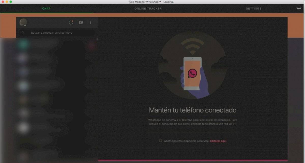This screenshot has width=305, height=163.
Task: Open the three-dot menu in sidebar
Action: pyautogui.click(x=90, y=22)
